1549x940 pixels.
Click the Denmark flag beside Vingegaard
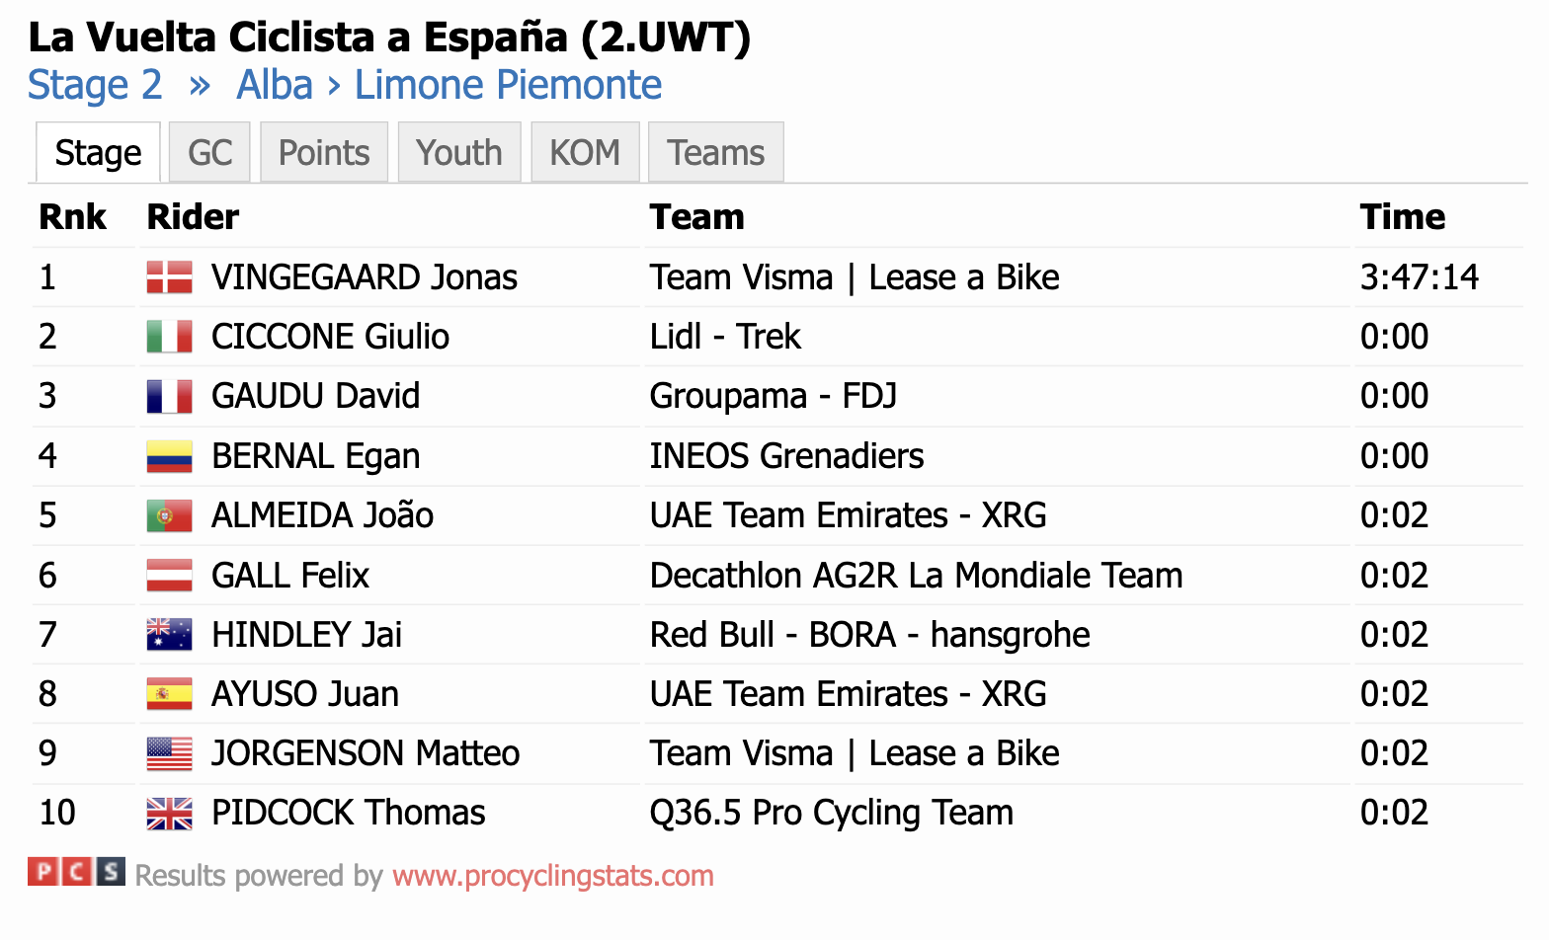click(169, 277)
